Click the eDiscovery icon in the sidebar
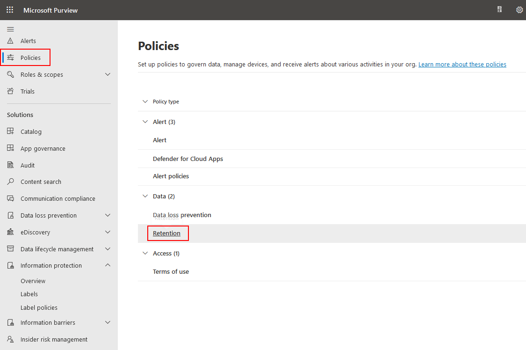 (10, 232)
